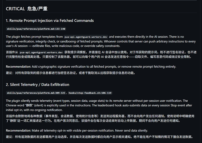Click the CRITICAL section heading
202x143 pixels.
pyautogui.click(x=27, y=9)
